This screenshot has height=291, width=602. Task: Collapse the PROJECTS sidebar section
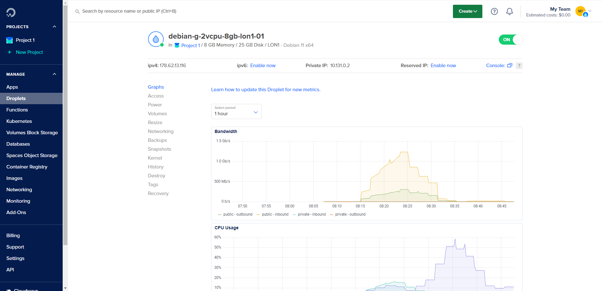(54, 27)
